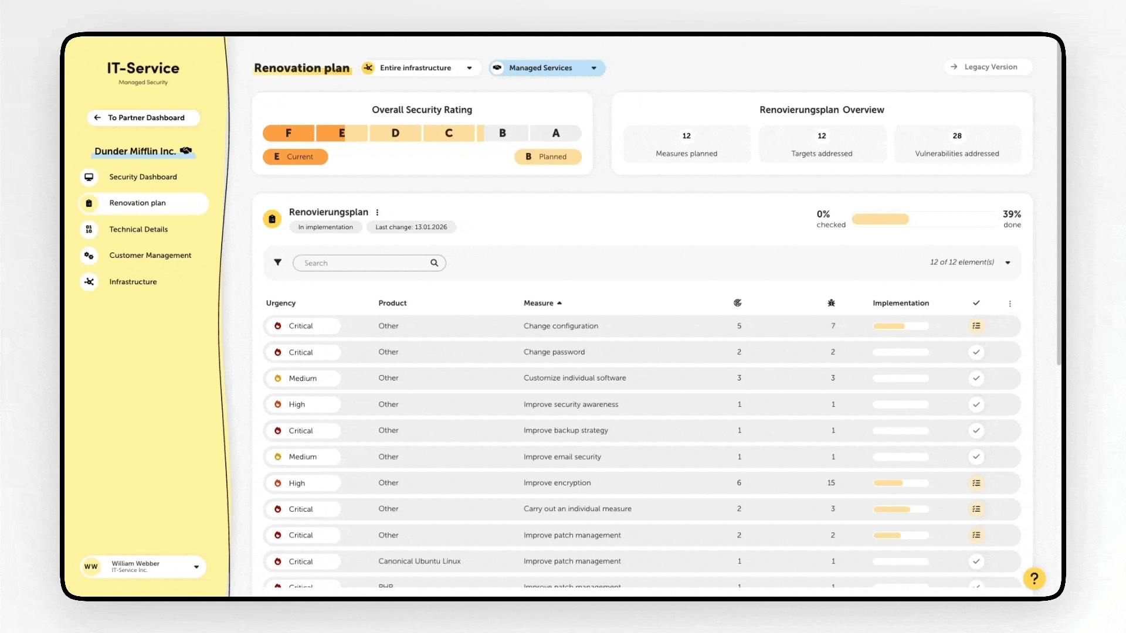Click the search magnifier icon
The height and width of the screenshot is (633, 1126).
point(434,263)
